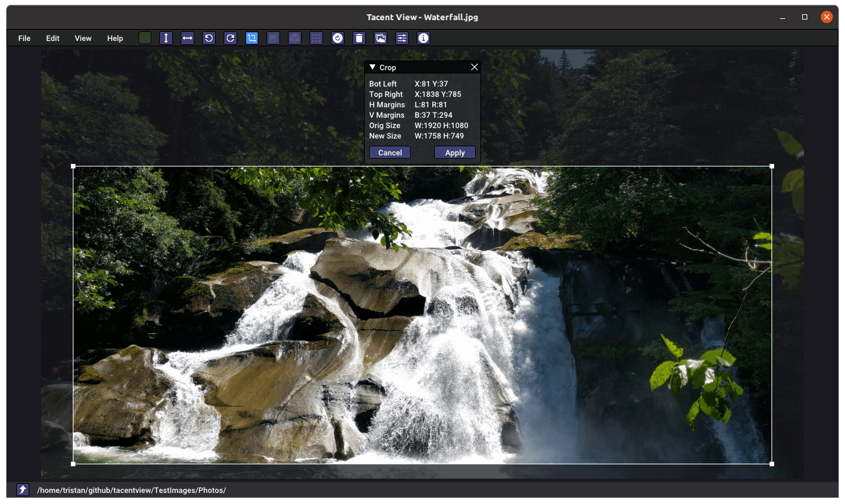
Task: Click the "W:1920 H:1080" original size value
Action: 441,126
